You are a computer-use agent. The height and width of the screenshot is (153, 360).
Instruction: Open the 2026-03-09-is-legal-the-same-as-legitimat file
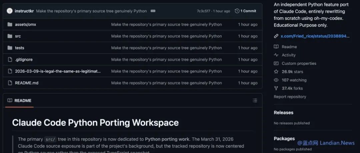[58, 71]
